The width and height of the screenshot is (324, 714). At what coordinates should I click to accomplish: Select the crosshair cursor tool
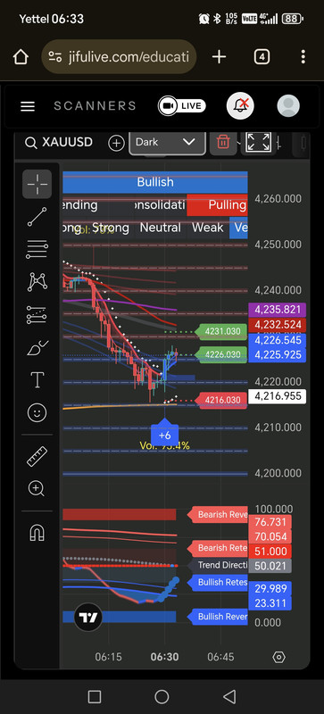pyautogui.click(x=37, y=184)
